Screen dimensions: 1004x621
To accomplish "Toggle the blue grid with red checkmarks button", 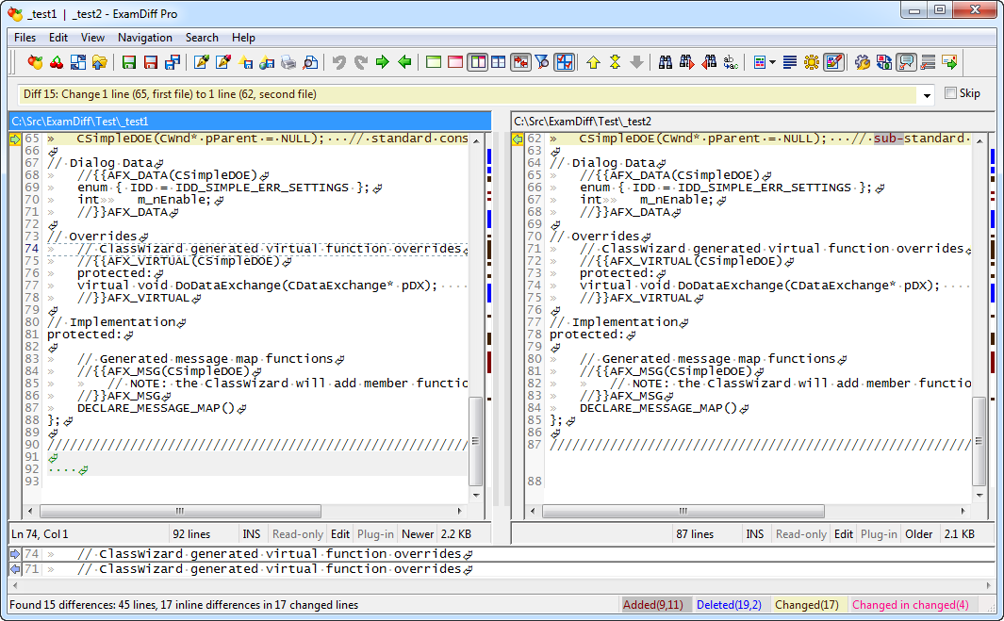I will [564, 62].
